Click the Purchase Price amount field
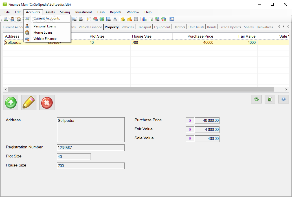Viewport: 292px width, 197px height. [207, 120]
